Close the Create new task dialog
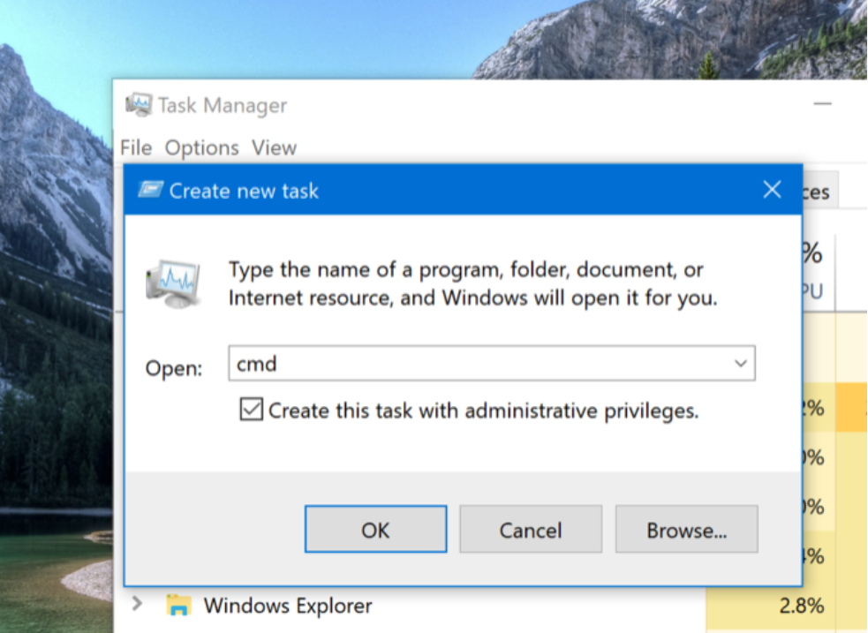Viewport: 868px width, 633px height. 772,190
